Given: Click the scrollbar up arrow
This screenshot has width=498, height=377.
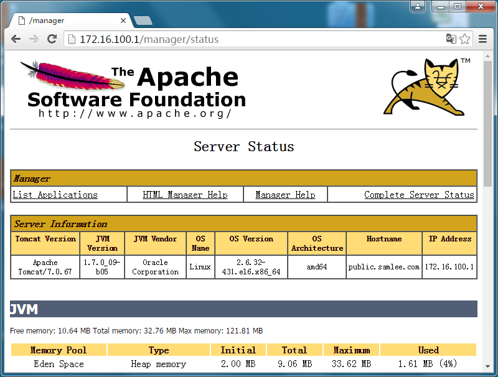Looking at the screenshot, I should (487, 56).
